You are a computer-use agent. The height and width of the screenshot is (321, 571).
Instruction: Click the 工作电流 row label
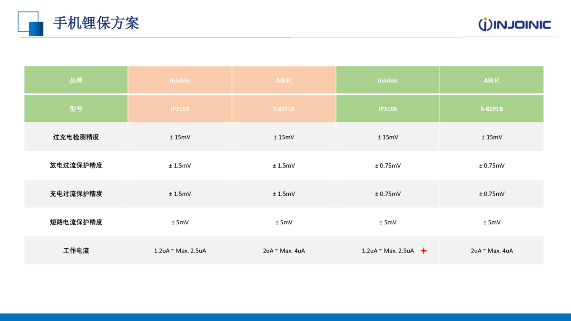pyautogui.click(x=76, y=251)
